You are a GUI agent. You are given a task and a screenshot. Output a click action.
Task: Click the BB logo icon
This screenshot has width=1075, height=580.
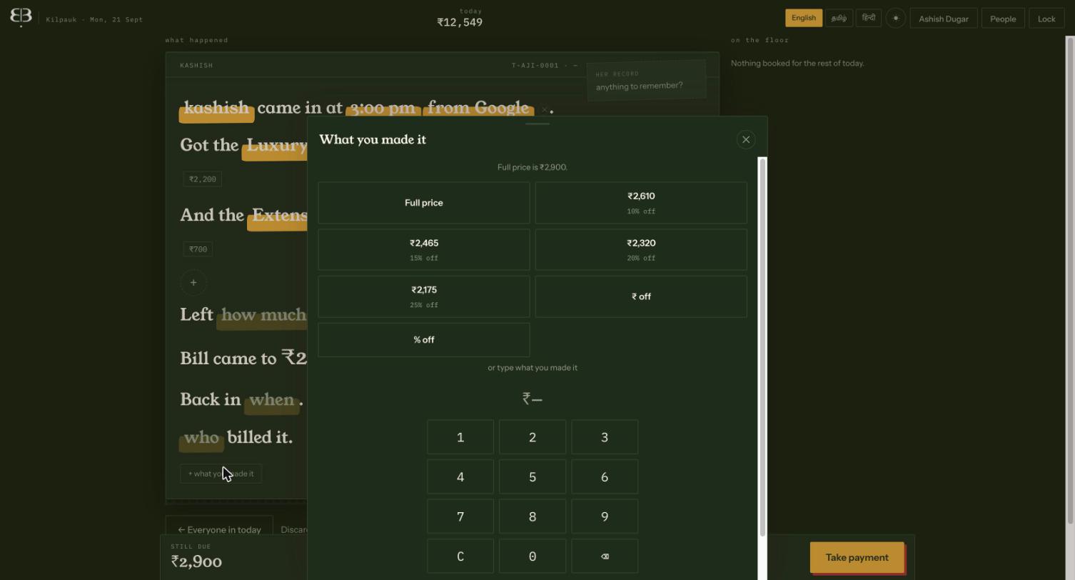click(x=21, y=17)
